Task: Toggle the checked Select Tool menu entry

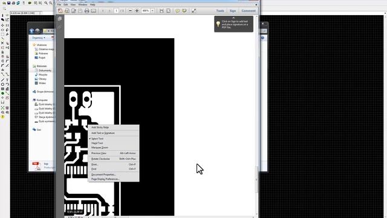Action: coord(114,139)
